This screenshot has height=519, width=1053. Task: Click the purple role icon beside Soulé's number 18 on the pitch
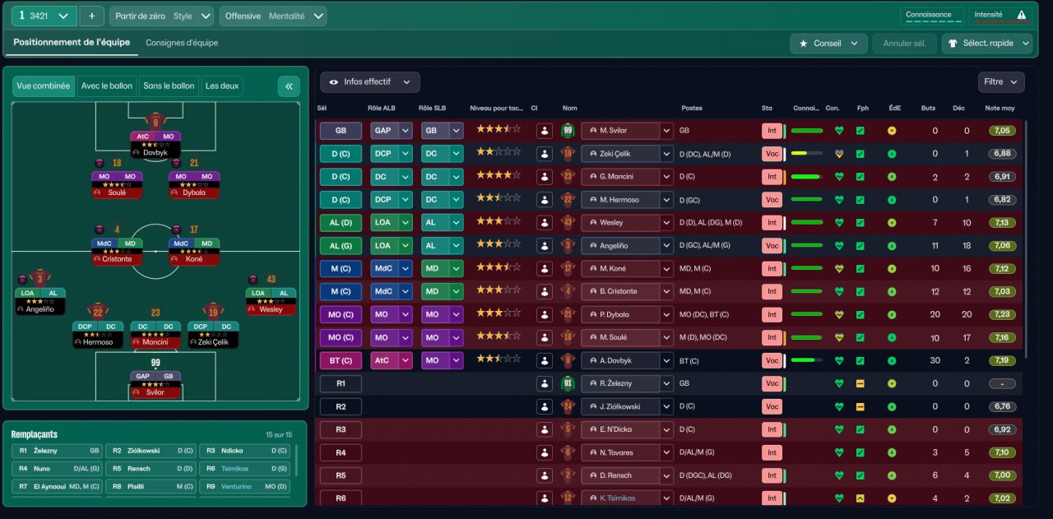tap(100, 163)
